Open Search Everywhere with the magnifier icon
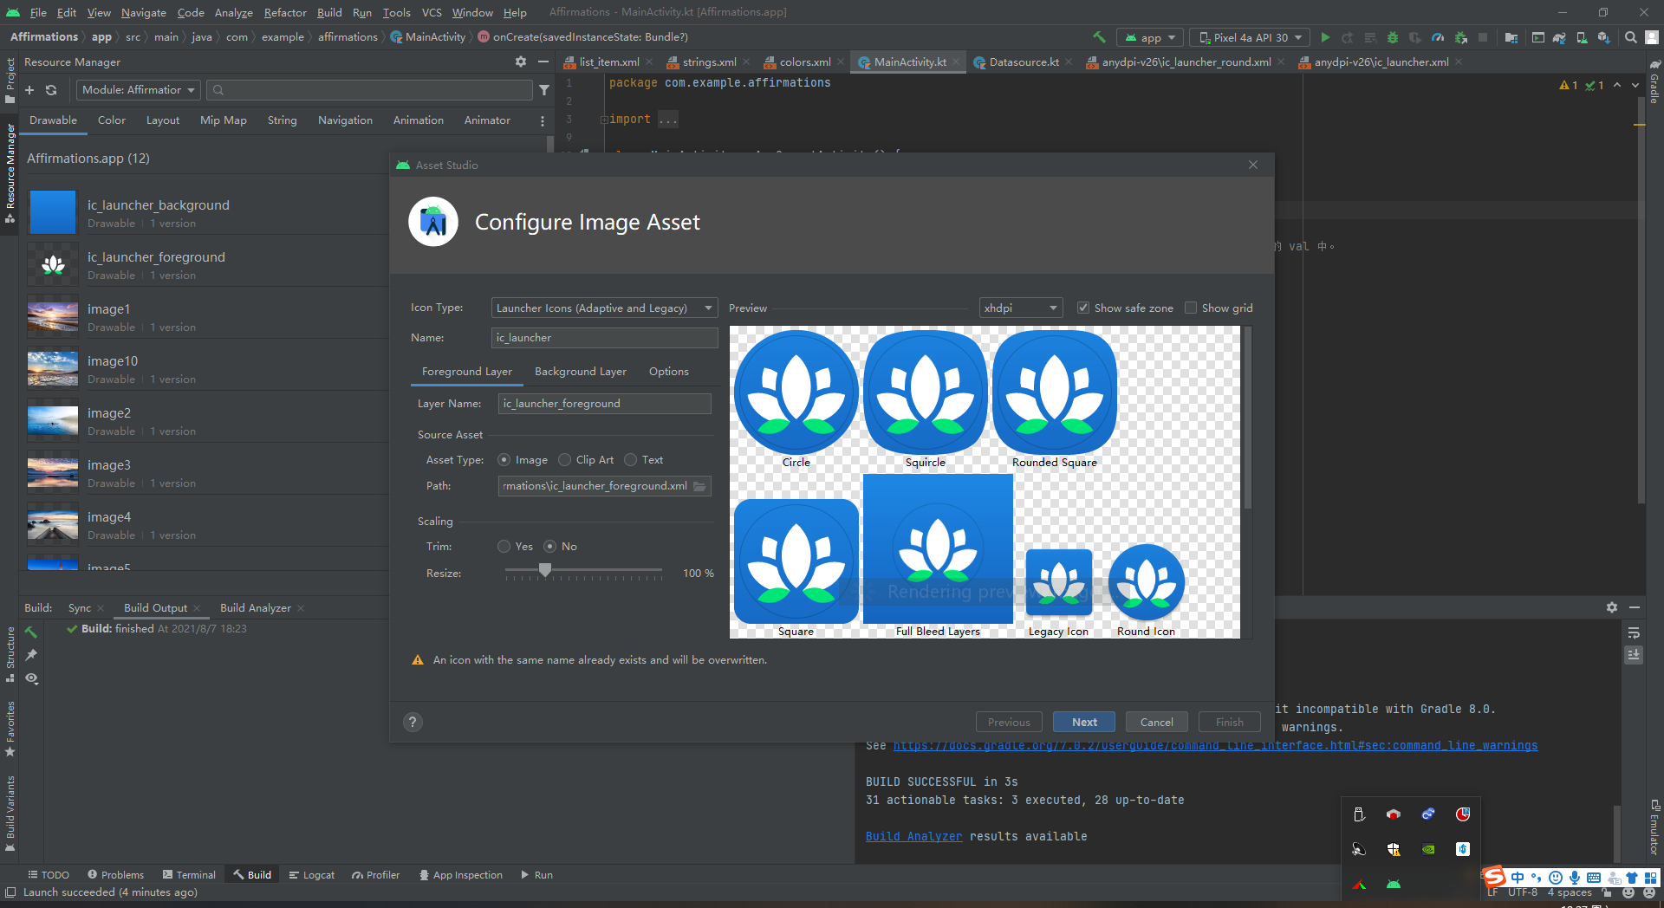The height and width of the screenshot is (908, 1664). pyautogui.click(x=1630, y=37)
